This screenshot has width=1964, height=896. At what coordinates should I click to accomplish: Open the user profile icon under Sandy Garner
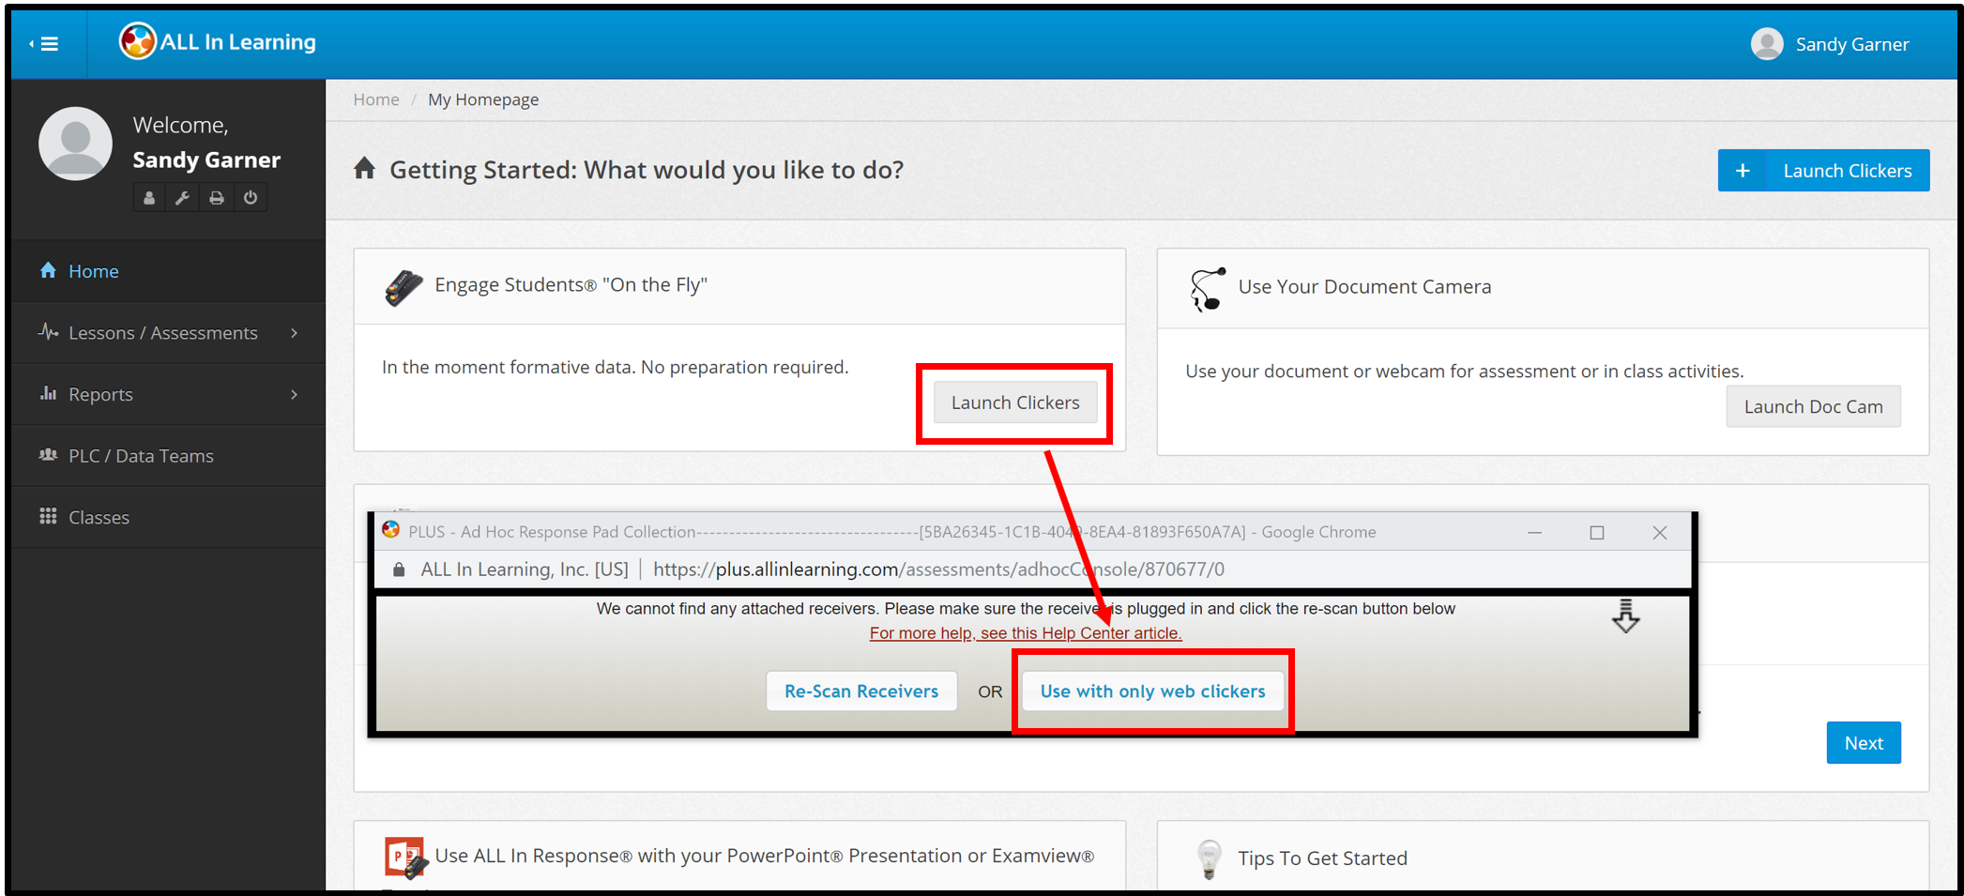(x=148, y=198)
